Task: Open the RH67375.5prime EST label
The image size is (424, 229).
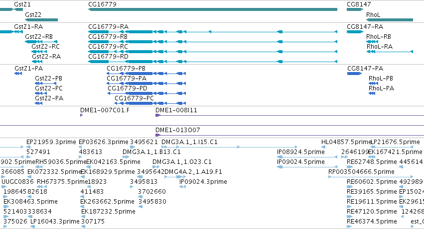Action: (62, 182)
